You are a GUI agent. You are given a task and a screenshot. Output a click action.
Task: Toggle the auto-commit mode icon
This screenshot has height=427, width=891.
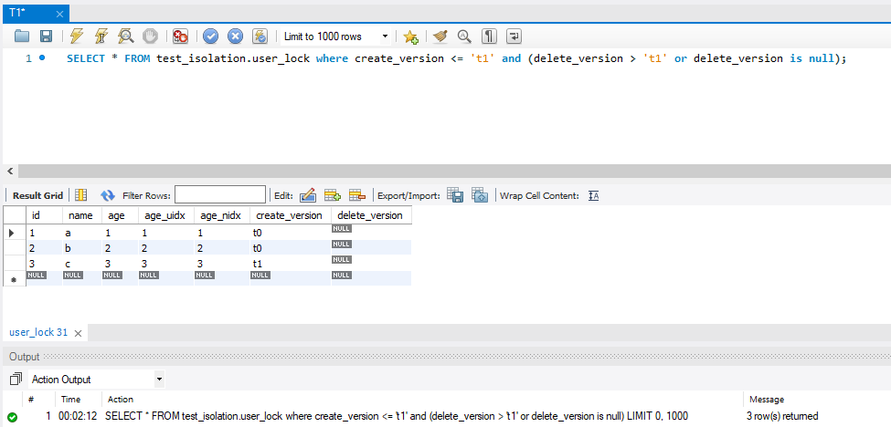[260, 36]
